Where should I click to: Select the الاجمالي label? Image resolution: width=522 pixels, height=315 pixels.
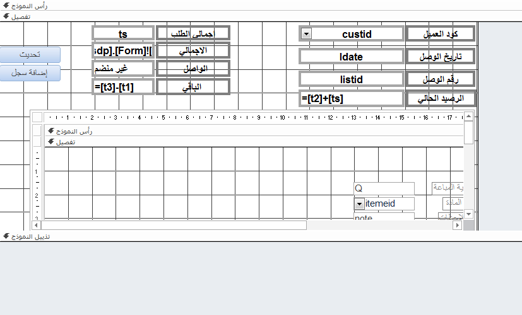tap(193, 51)
